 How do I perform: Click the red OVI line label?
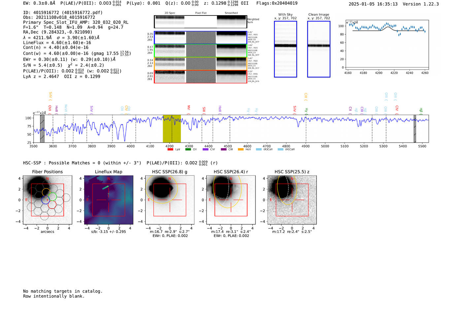tap(50, 109)
